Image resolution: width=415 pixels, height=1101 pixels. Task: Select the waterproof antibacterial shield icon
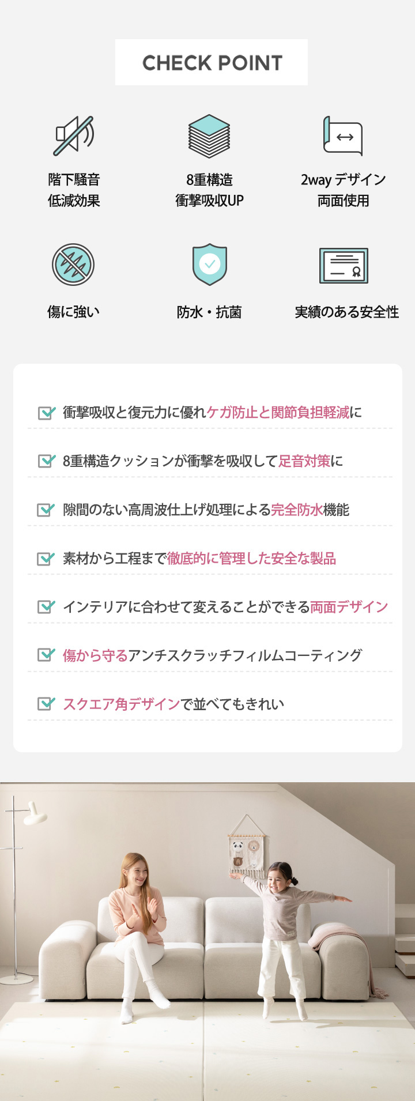point(209,264)
